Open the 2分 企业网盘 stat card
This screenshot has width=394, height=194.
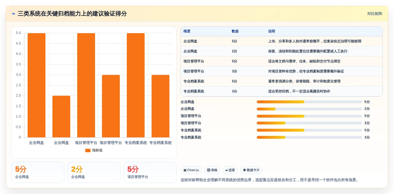[x=94, y=172]
